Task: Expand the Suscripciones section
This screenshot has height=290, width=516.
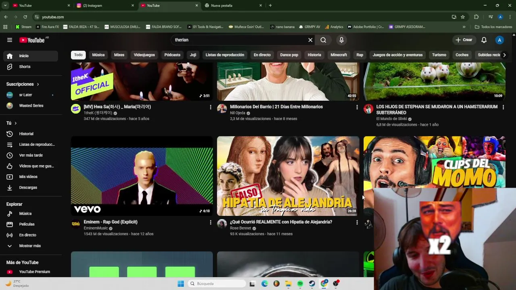Action: [23, 84]
